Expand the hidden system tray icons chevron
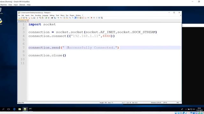This screenshot has height=114, width=204. coord(186,109)
